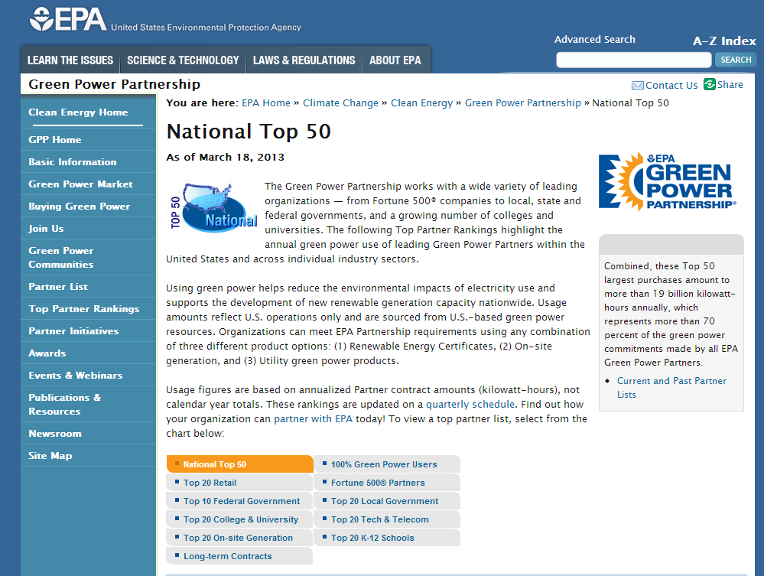Open the A-Z Index
Image resolution: width=764 pixels, height=576 pixels.
pyautogui.click(x=724, y=41)
